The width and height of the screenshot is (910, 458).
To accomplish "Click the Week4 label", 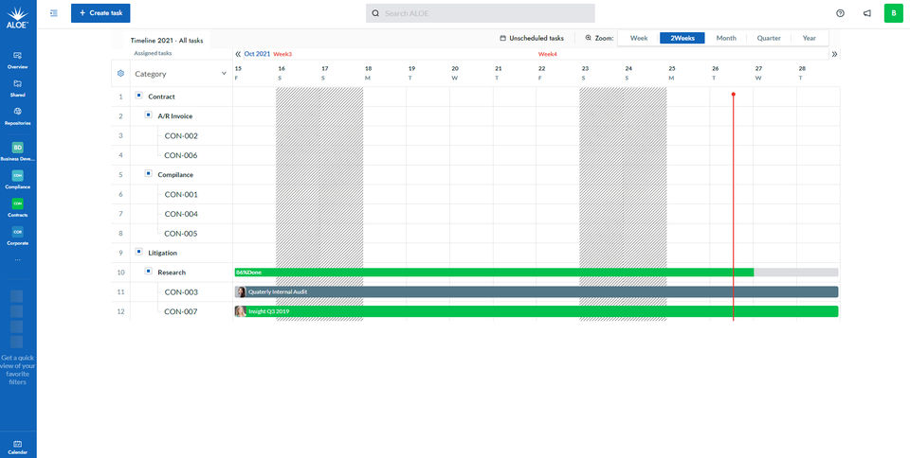I will point(548,54).
